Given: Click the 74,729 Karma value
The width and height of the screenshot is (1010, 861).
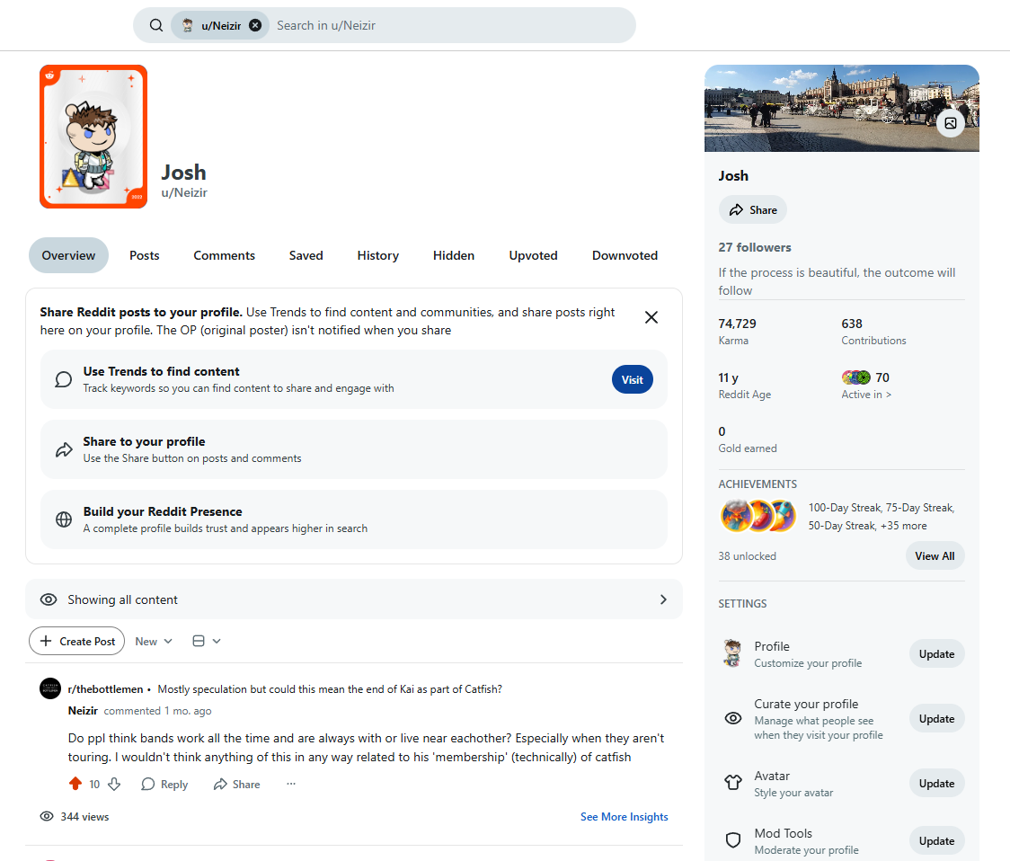Looking at the screenshot, I should tap(737, 324).
